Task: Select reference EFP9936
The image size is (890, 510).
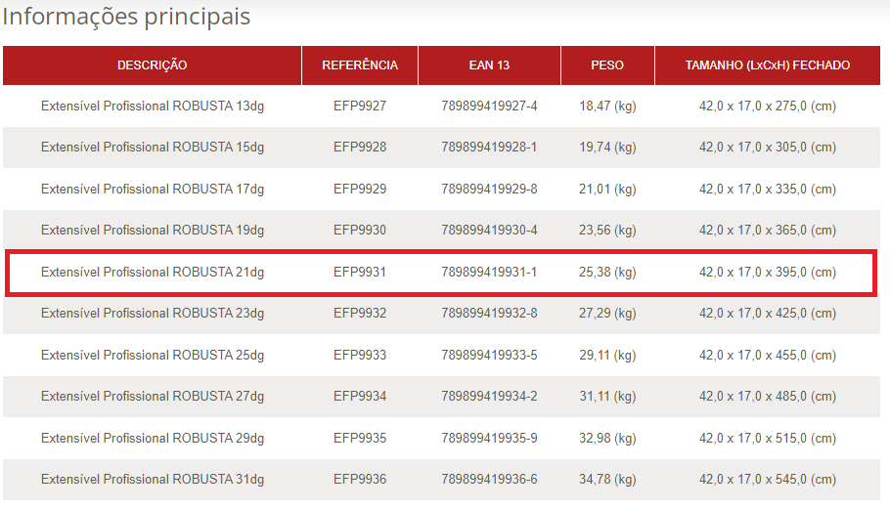Action: pos(360,480)
